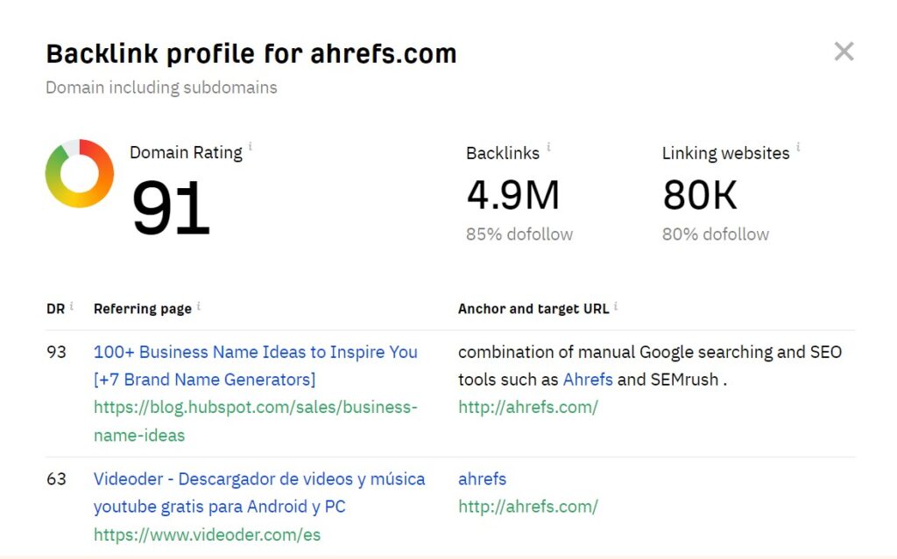Click the info icon beside Anchor and target URL
The image size is (897, 559).
click(616, 306)
